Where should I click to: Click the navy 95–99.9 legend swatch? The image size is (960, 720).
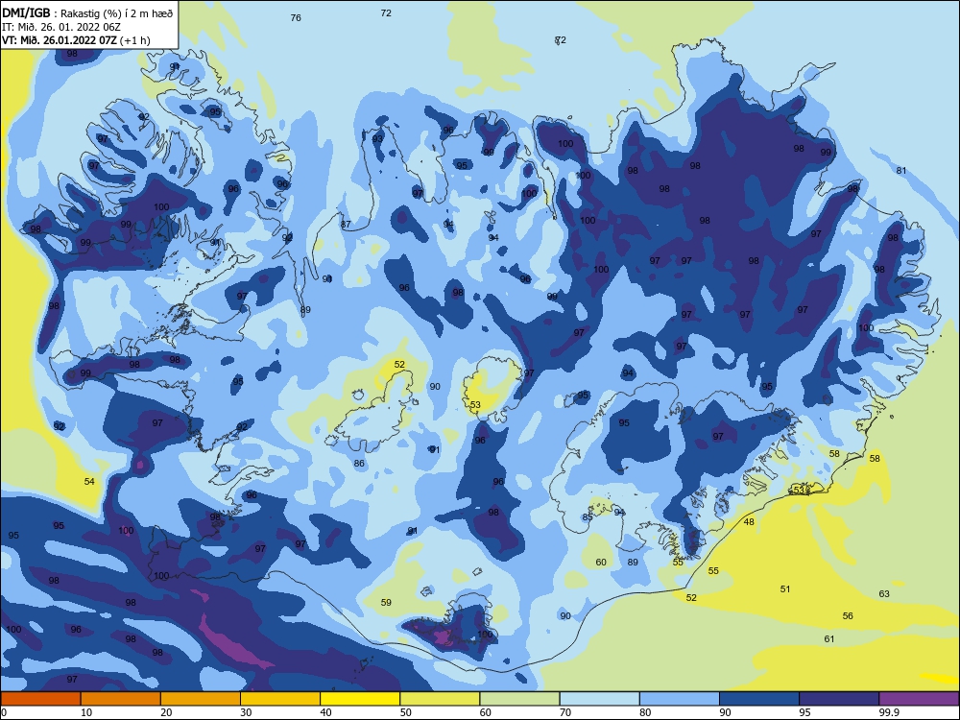click(839, 699)
